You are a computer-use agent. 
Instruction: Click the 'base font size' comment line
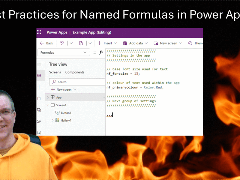click(x=137, y=69)
